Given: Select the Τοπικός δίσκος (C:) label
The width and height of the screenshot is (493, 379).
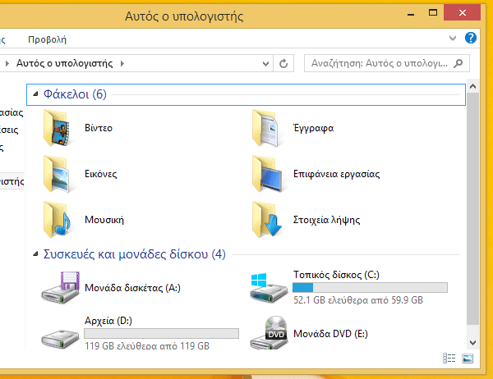Looking at the screenshot, I should 336,275.
